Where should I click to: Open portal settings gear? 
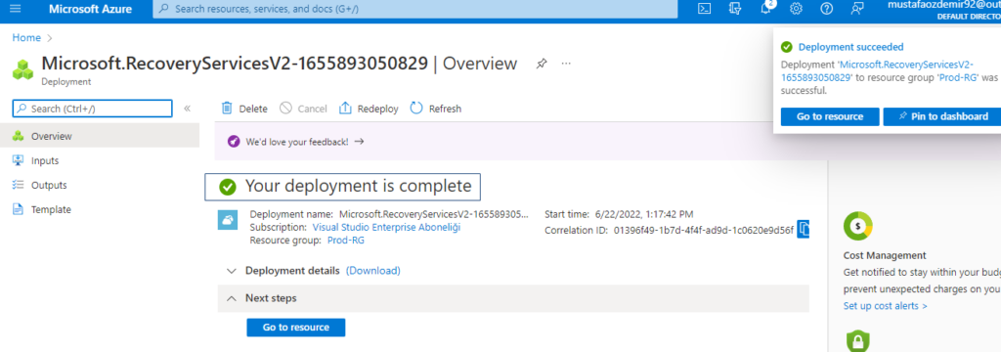(x=796, y=9)
